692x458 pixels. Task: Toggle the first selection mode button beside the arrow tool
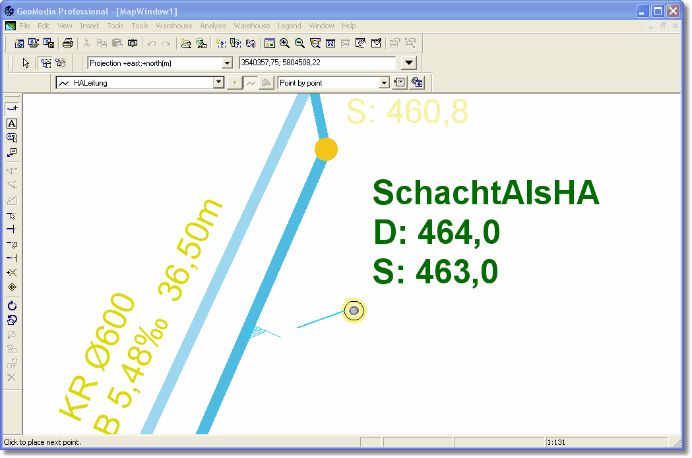pyautogui.click(x=46, y=63)
